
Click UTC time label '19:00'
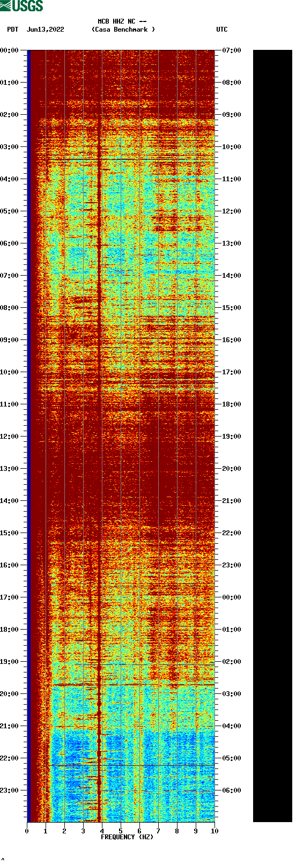click(x=232, y=437)
